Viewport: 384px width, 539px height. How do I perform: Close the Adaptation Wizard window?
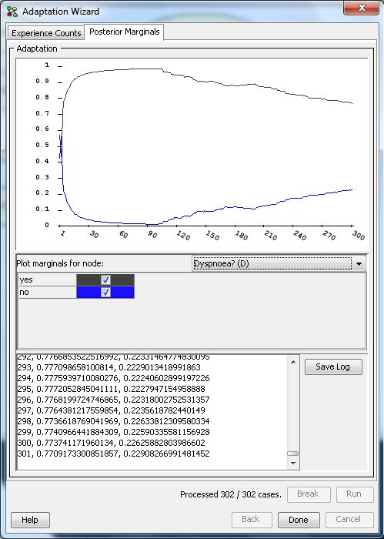click(x=361, y=8)
